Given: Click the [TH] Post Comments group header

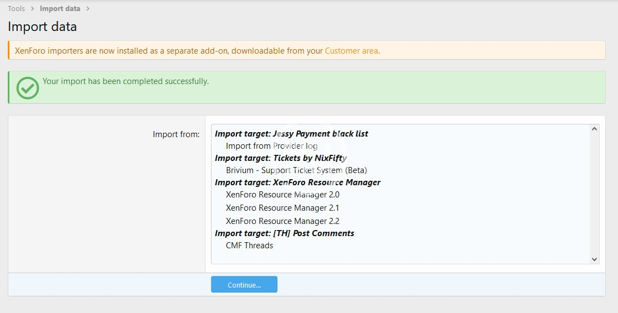Looking at the screenshot, I should [284, 233].
